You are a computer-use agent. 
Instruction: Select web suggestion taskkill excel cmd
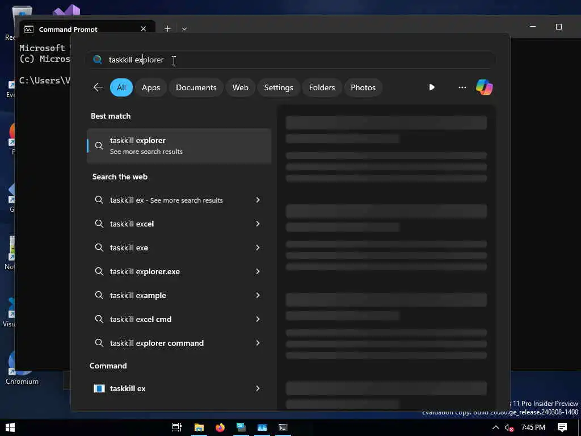coord(179,319)
